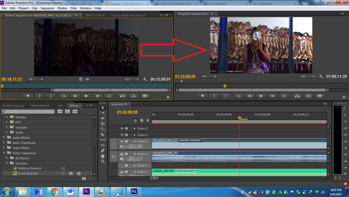Collapse the Video Transitions folder
349x197 pixels.
(x=4, y=153)
